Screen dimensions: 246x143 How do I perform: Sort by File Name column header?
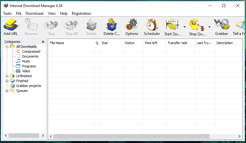click(x=71, y=43)
